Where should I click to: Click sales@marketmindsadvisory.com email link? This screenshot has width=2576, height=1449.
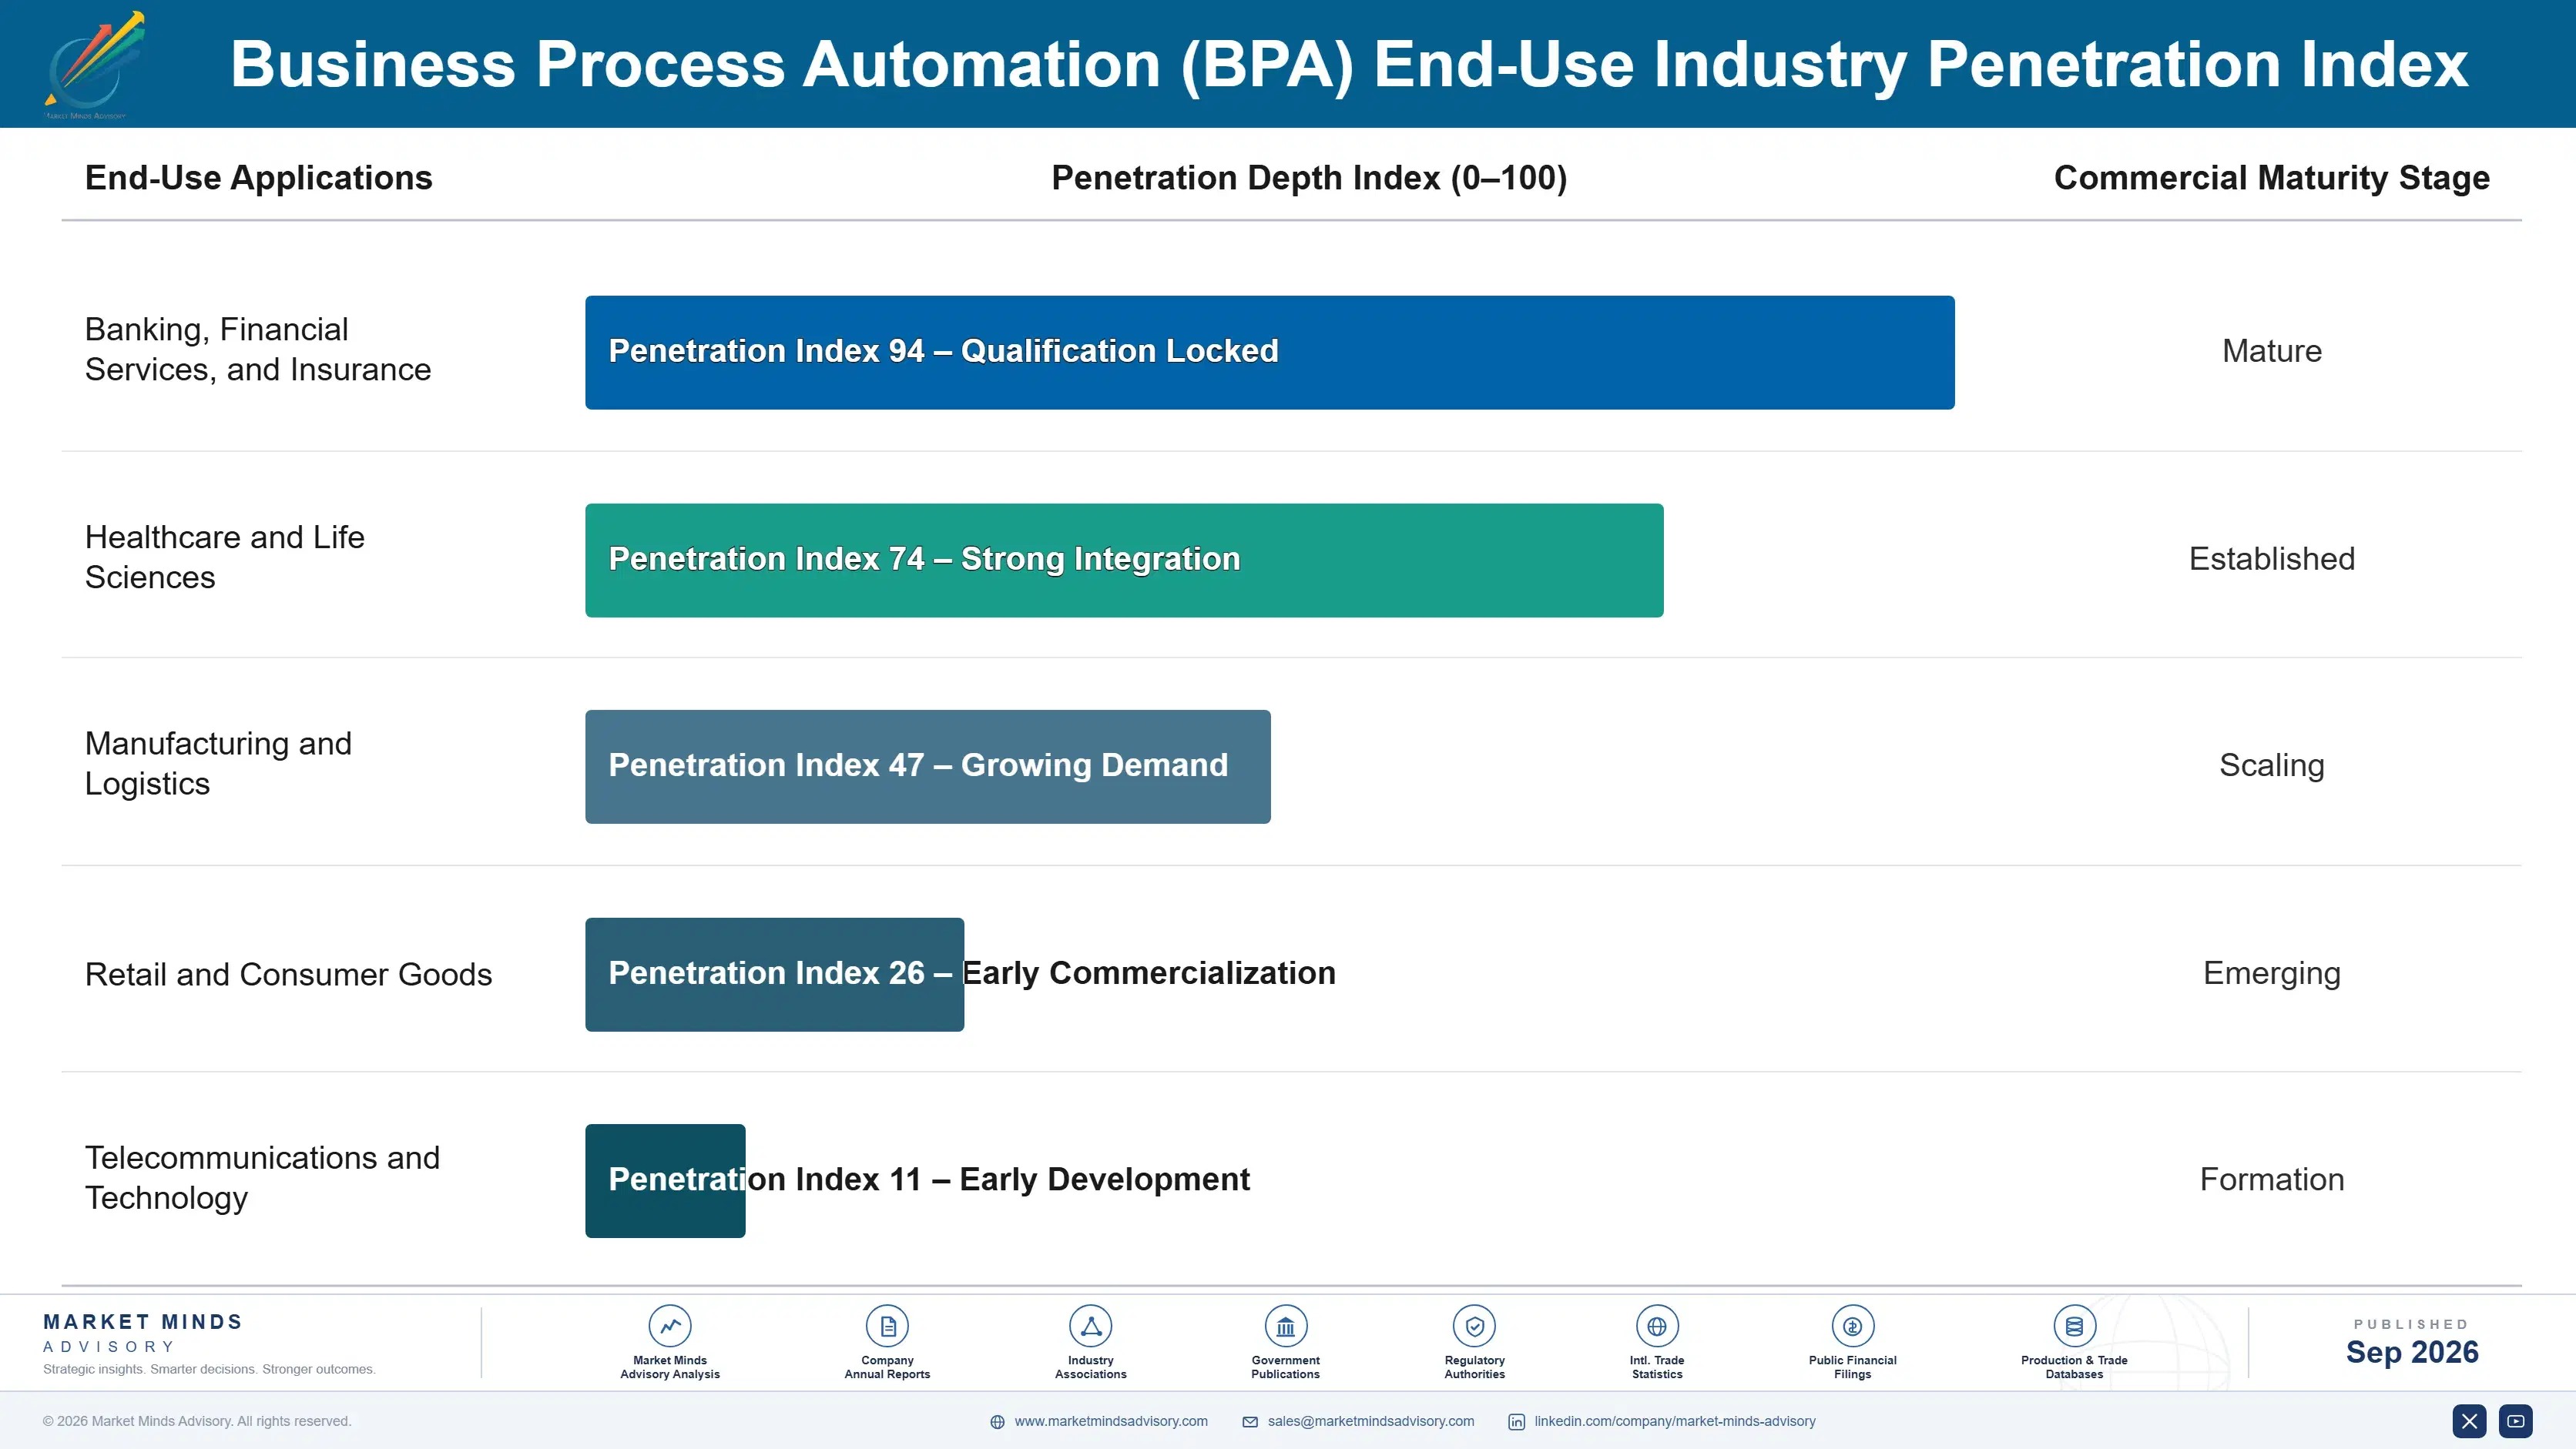click(1371, 1421)
